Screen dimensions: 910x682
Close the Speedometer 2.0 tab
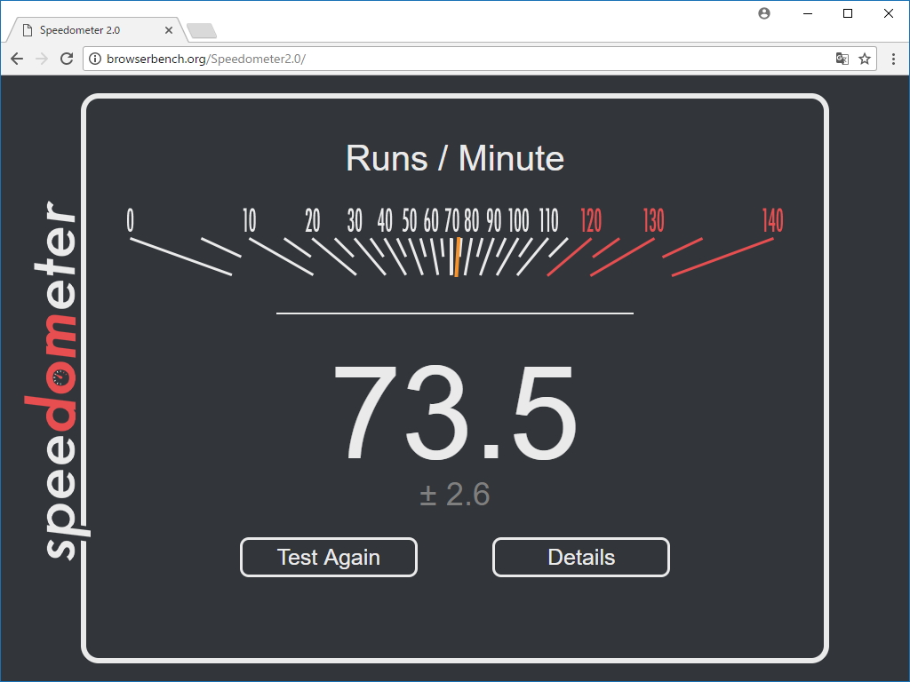[168, 29]
